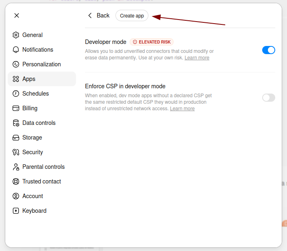The width and height of the screenshot is (287, 251).
Task: Click the Security keys icon
Action: (x=16, y=152)
